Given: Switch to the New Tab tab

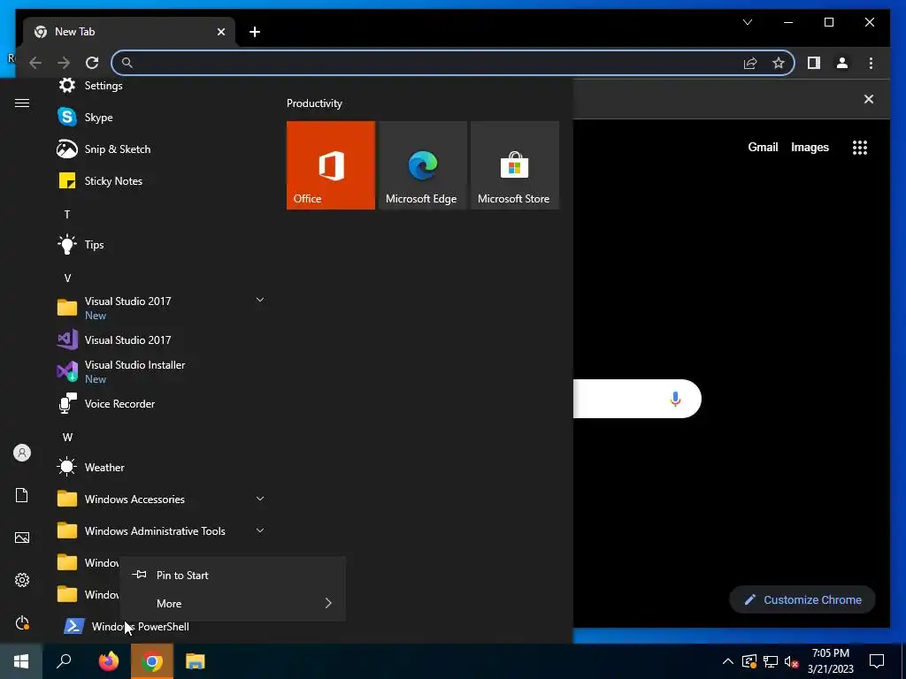Looking at the screenshot, I should click(129, 32).
